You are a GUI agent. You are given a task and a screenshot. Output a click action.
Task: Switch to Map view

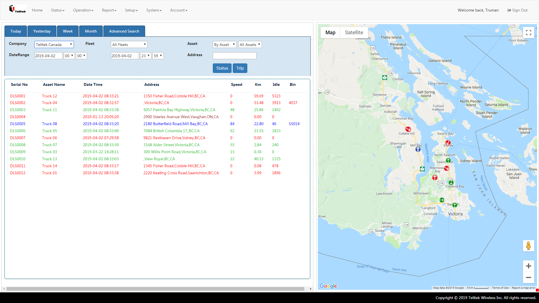(330, 33)
